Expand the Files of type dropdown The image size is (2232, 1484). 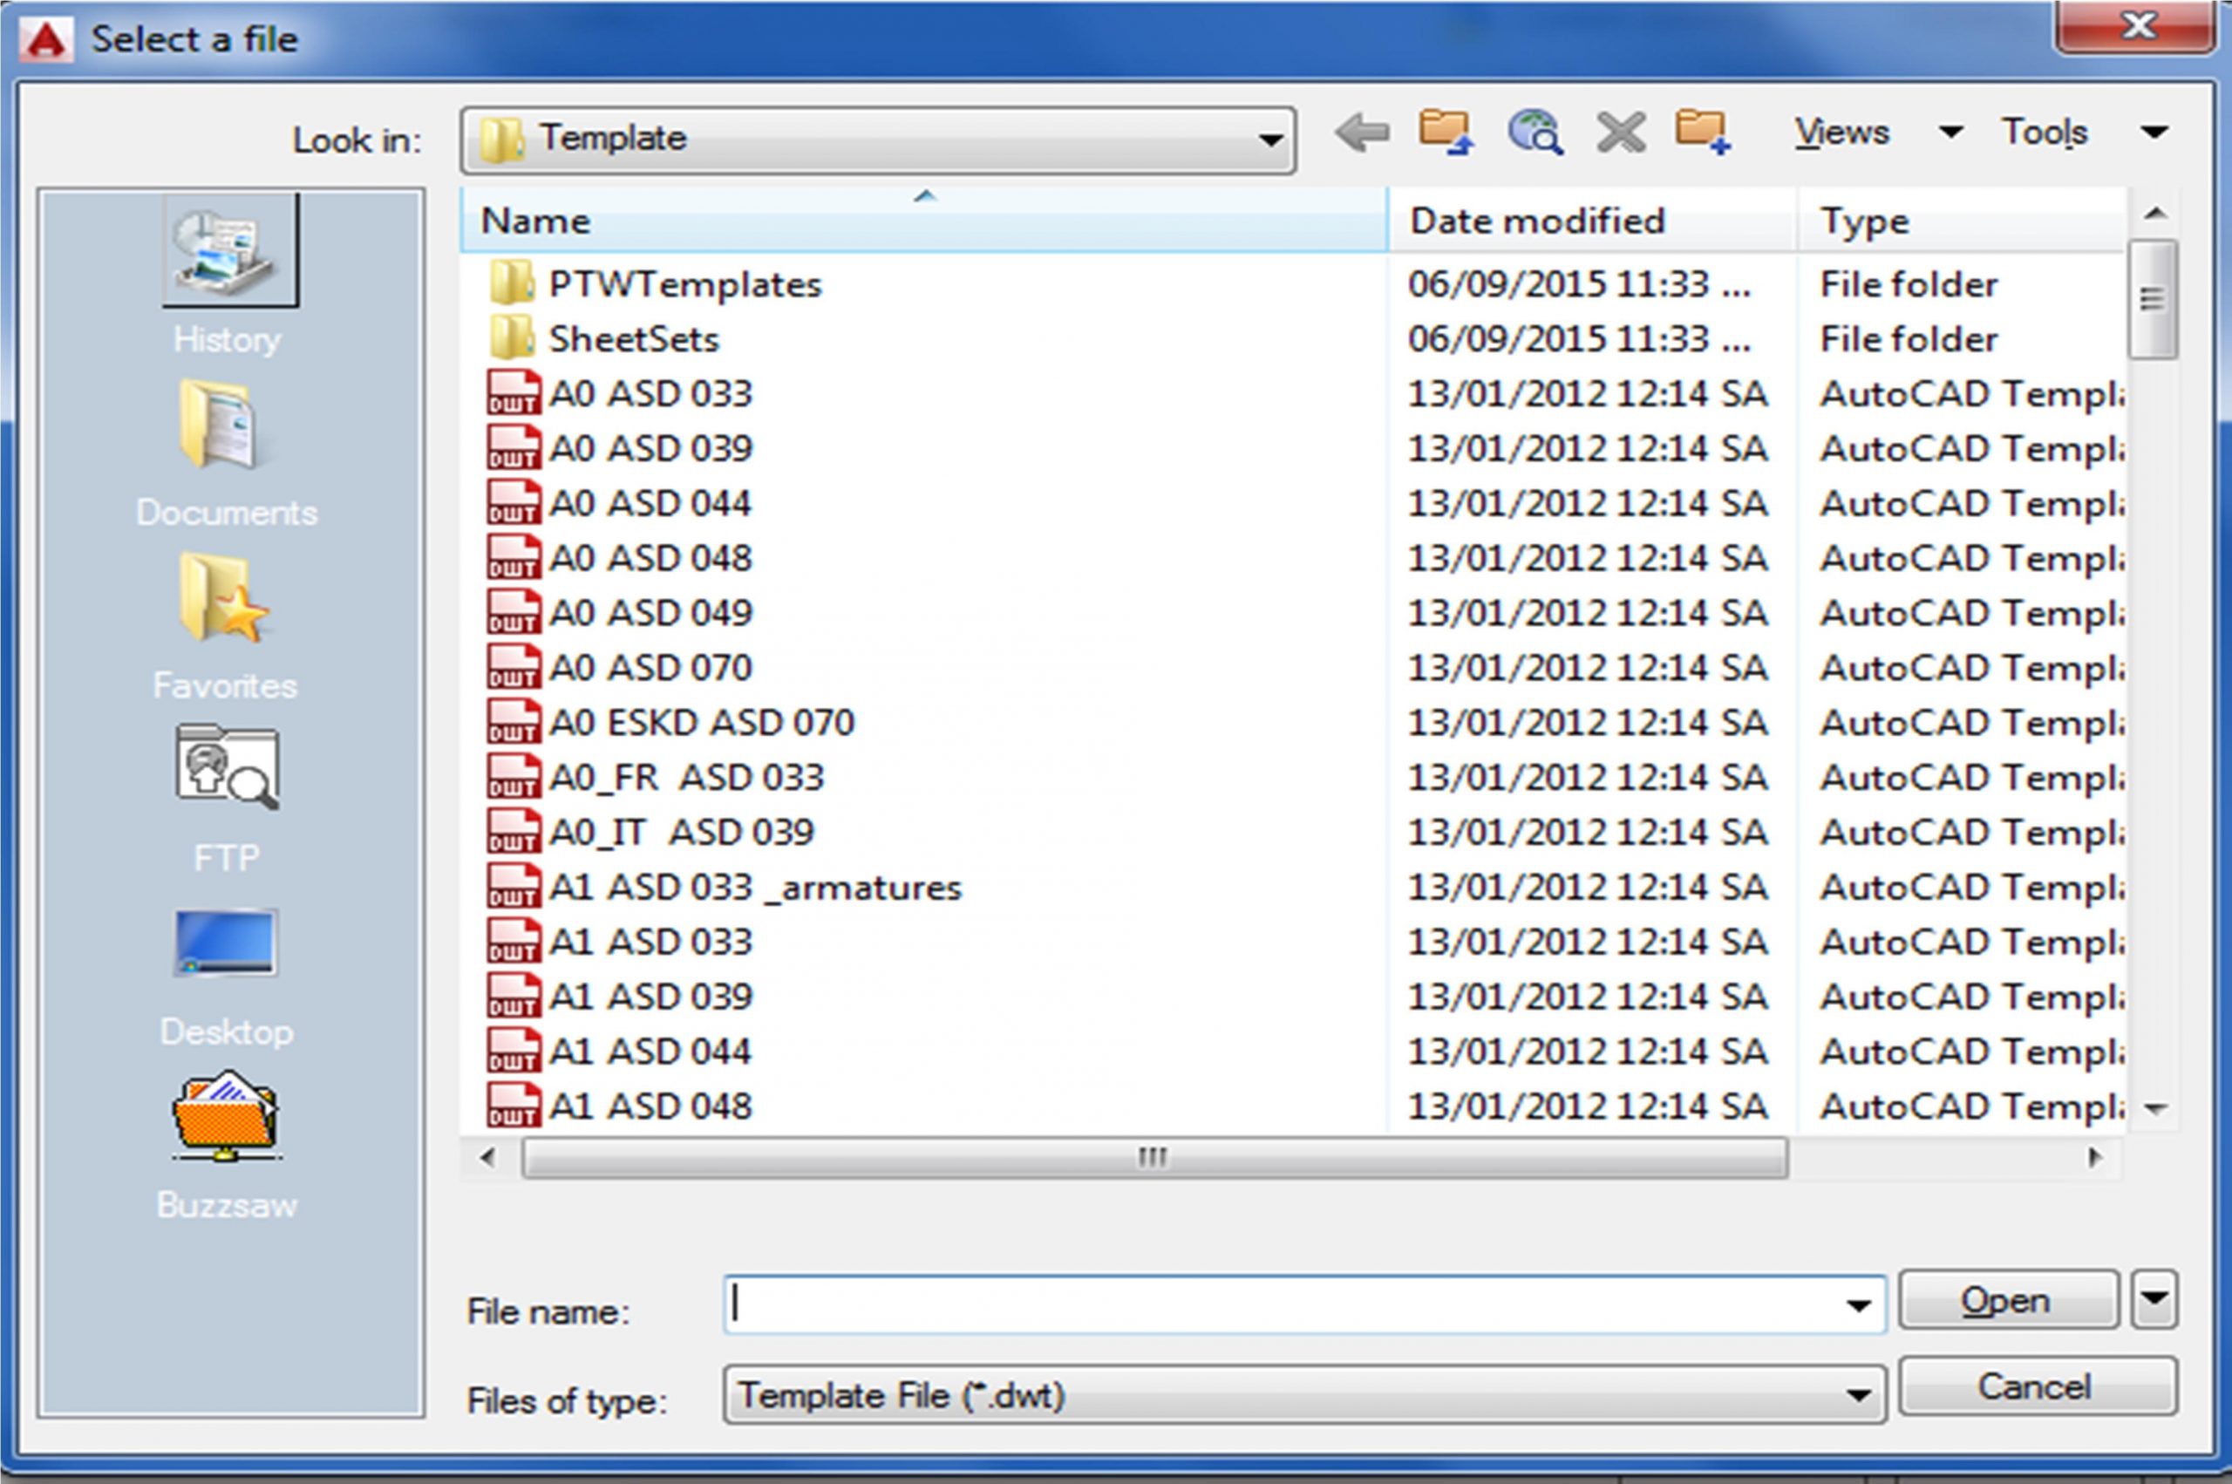coord(1857,1394)
